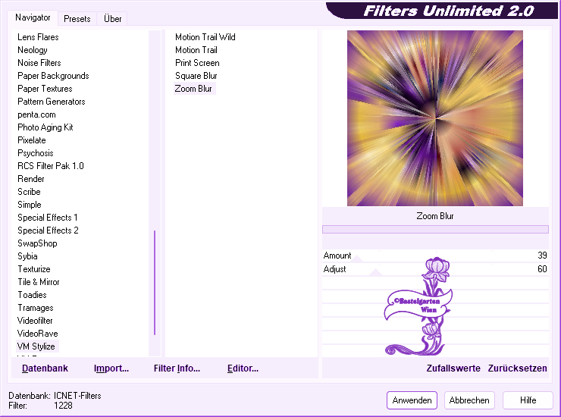This screenshot has width=561, height=417.
Task: Choose the Square Blur filter
Action: [196, 76]
